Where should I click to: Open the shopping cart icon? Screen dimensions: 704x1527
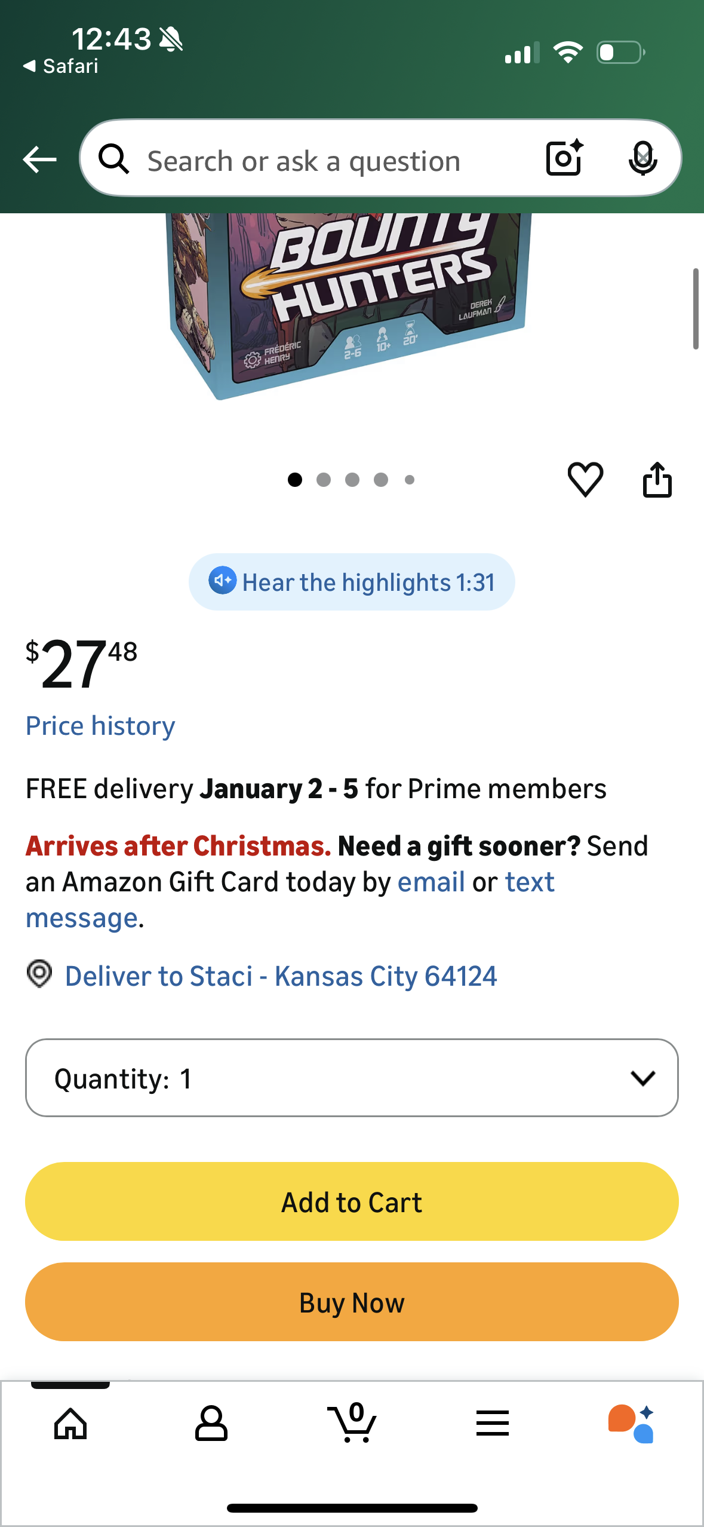point(352,1422)
